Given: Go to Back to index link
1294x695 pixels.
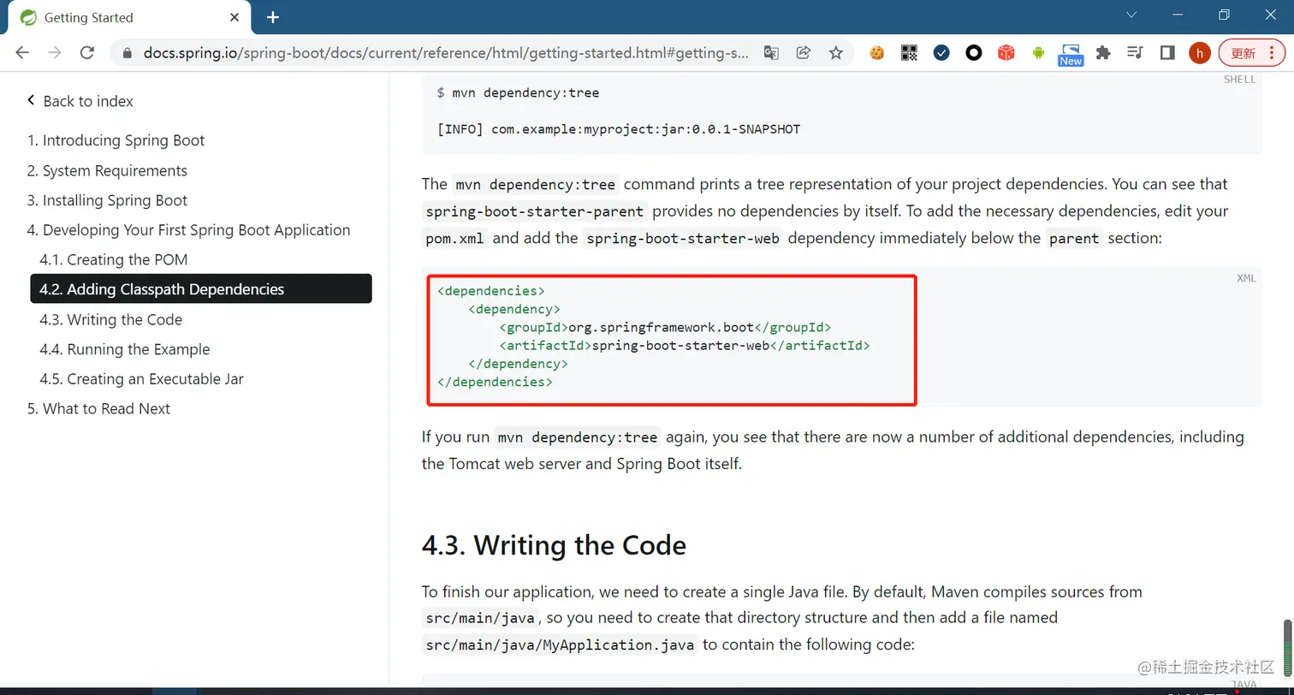Looking at the screenshot, I should pyautogui.click(x=88, y=101).
